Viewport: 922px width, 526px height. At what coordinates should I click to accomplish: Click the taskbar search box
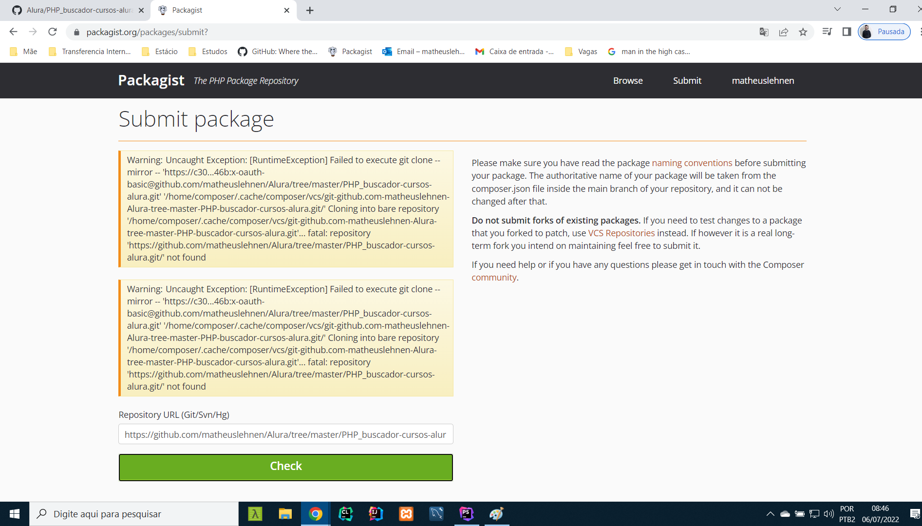(134, 514)
